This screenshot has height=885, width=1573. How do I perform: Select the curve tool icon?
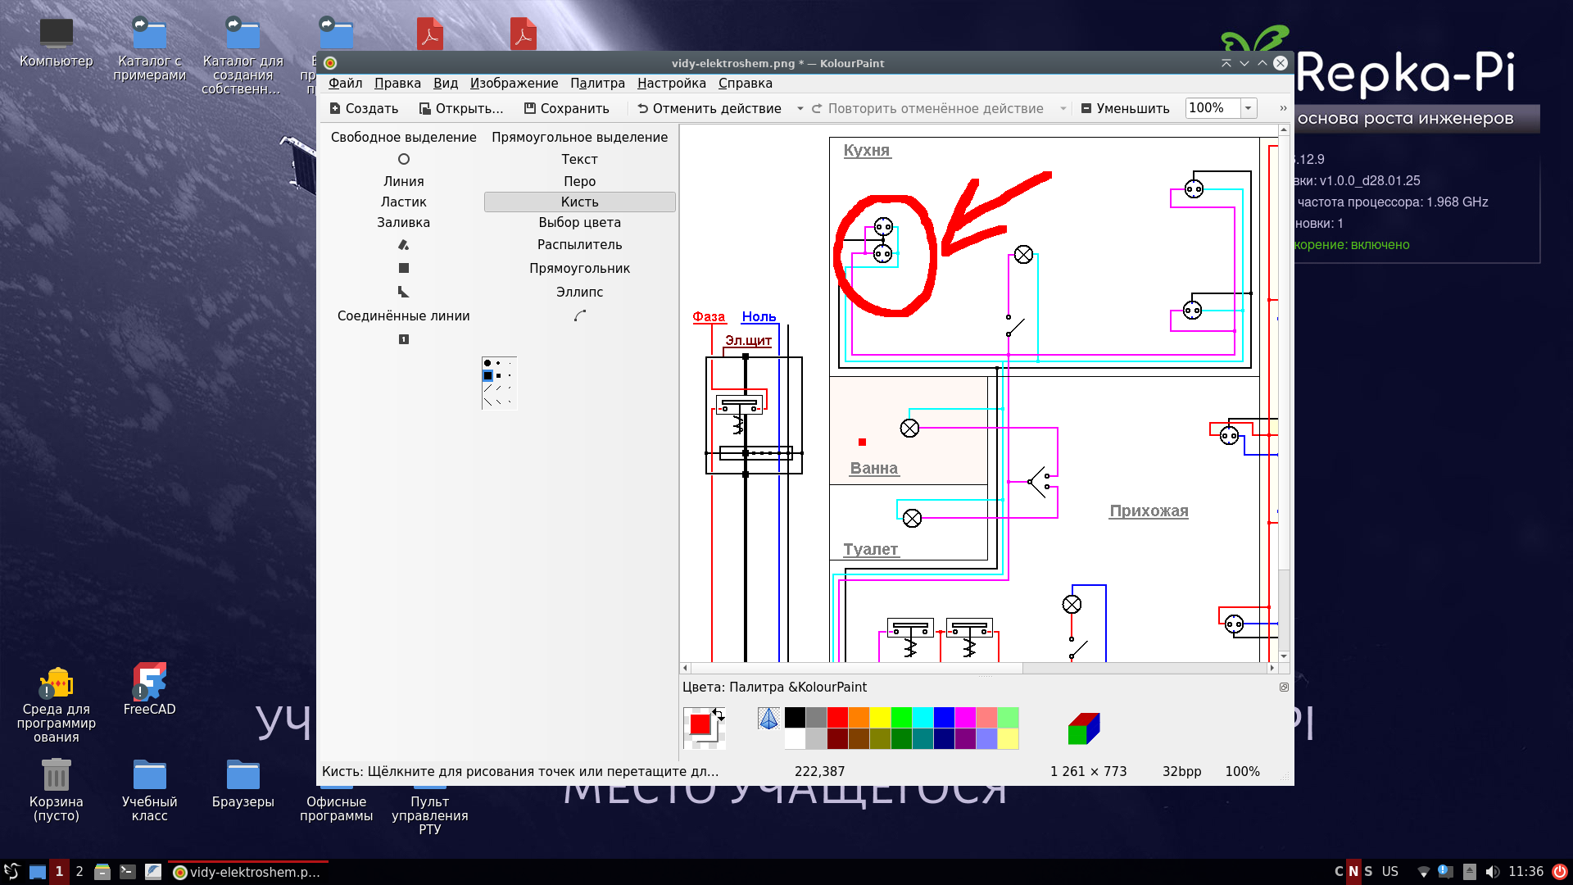point(579,315)
